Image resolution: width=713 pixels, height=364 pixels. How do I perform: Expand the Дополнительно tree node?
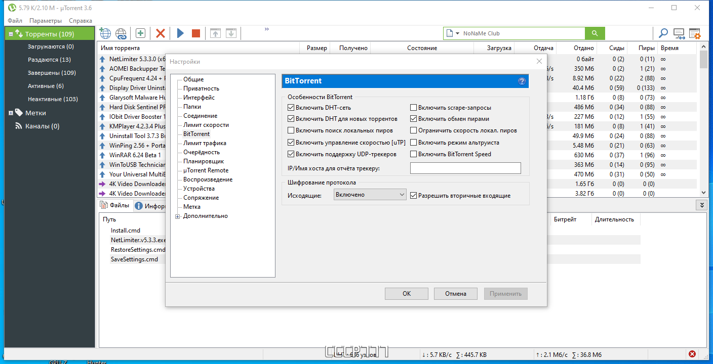[x=177, y=216]
